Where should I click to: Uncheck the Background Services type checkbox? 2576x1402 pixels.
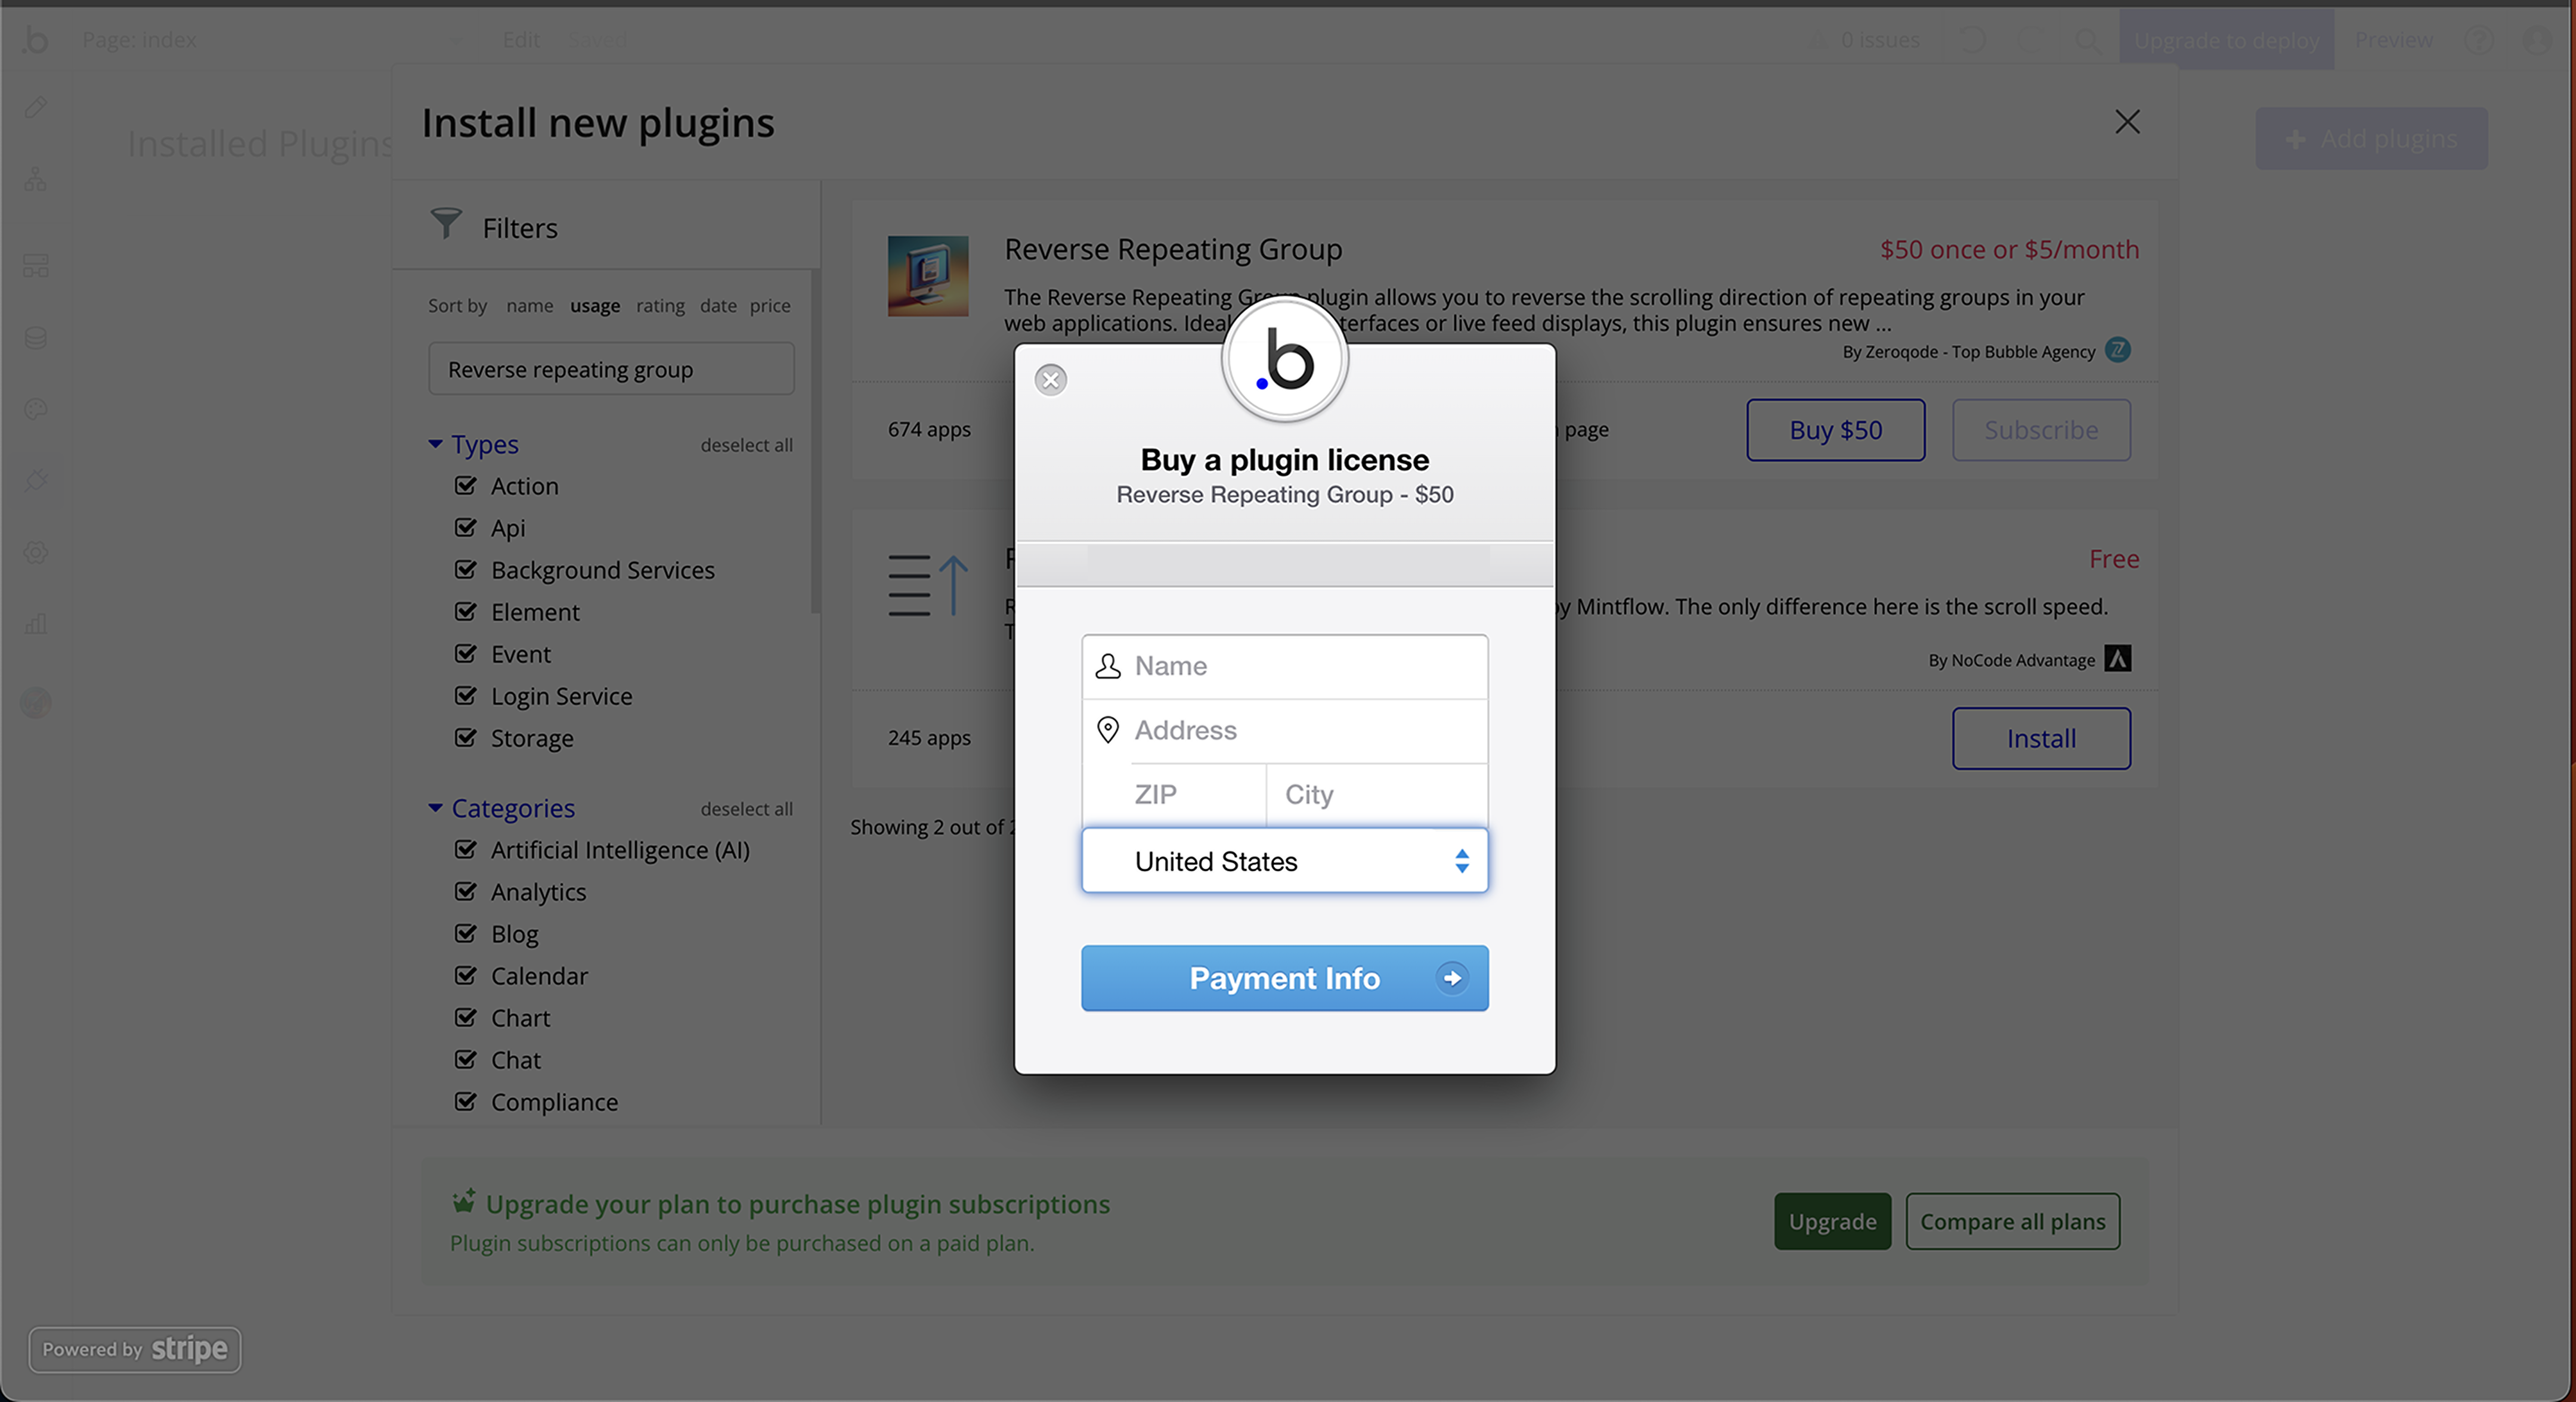(465, 569)
